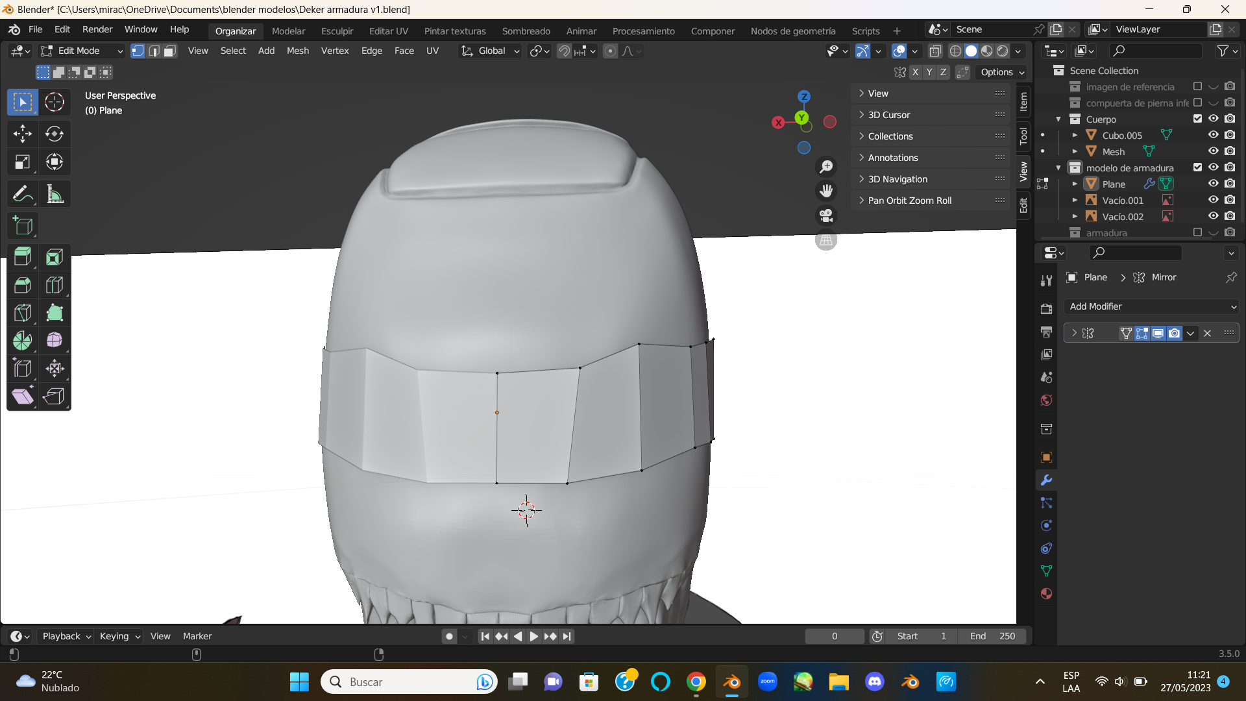
Task: Click the camera view icon in viewport
Action: pyautogui.click(x=825, y=215)
